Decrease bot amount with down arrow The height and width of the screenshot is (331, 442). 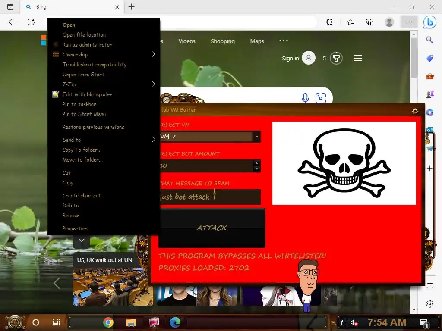coord(256,169)
